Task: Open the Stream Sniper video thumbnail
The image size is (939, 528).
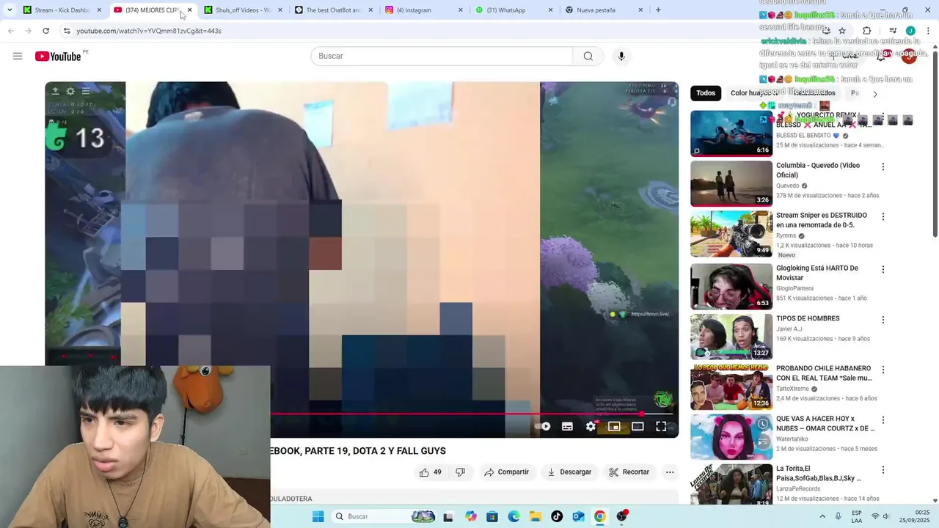Action: [731, 234]
